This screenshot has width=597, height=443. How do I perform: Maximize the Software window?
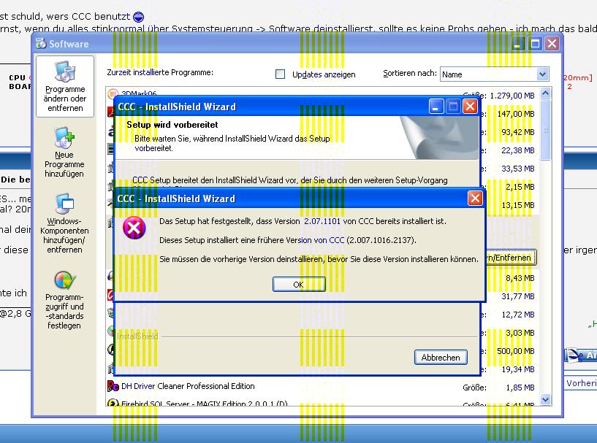[535, 44]
